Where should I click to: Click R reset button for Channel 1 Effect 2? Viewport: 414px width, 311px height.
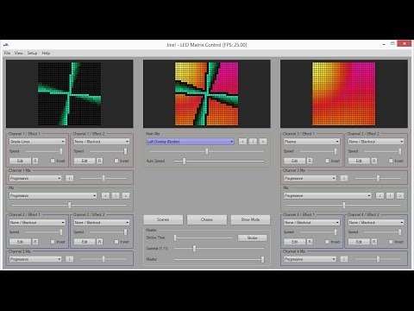99,161
